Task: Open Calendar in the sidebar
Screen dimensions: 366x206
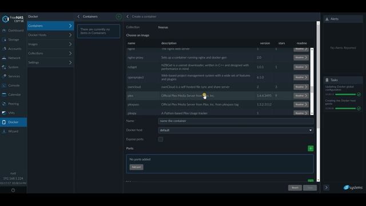Action: 13,94
